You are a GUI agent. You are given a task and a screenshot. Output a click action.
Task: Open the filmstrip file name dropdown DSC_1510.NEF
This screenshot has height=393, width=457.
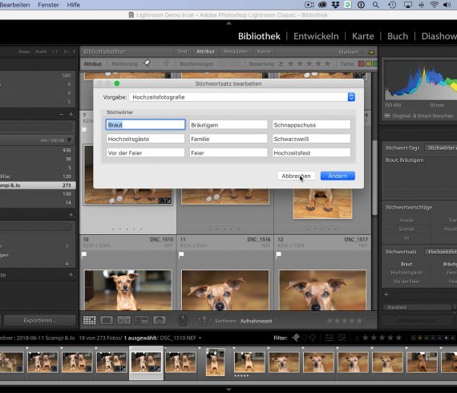(180, 338)
